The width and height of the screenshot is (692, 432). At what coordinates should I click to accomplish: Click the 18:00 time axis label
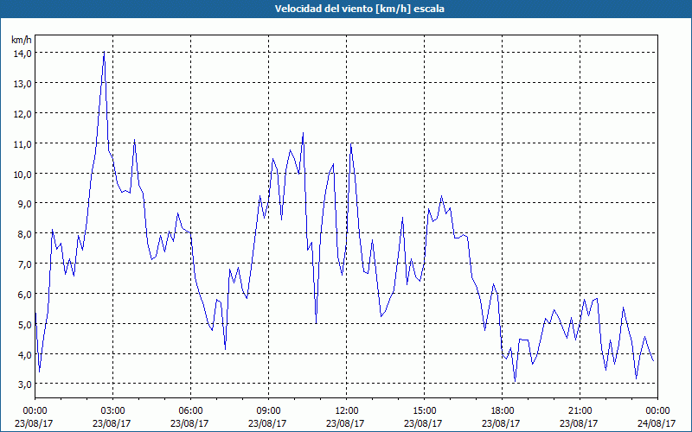point(502,411)
